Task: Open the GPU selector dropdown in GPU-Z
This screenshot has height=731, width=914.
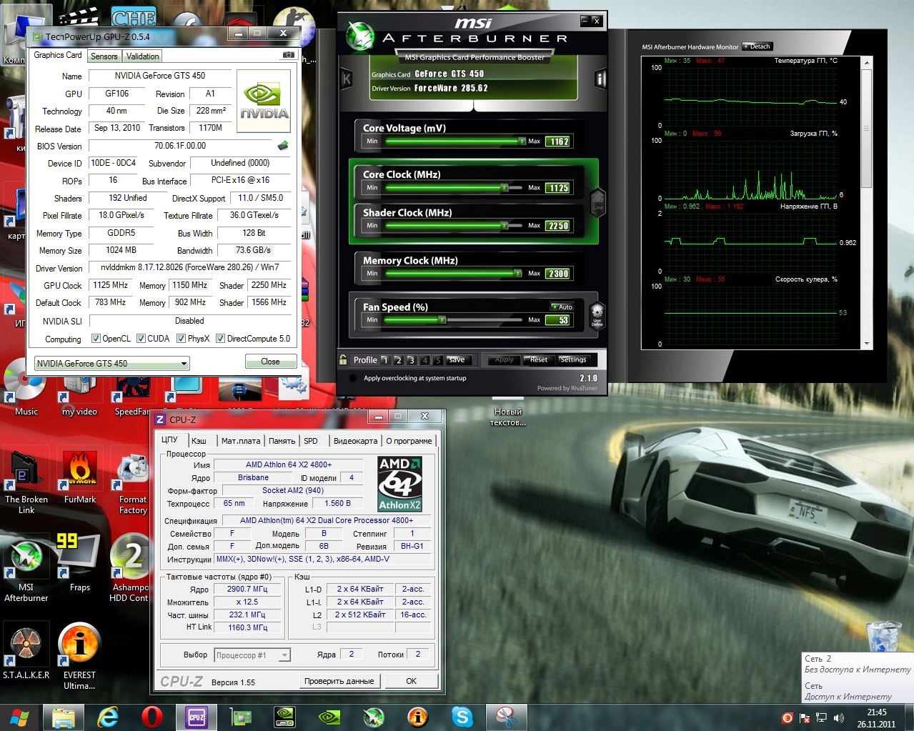Action: tap(112, 363)
